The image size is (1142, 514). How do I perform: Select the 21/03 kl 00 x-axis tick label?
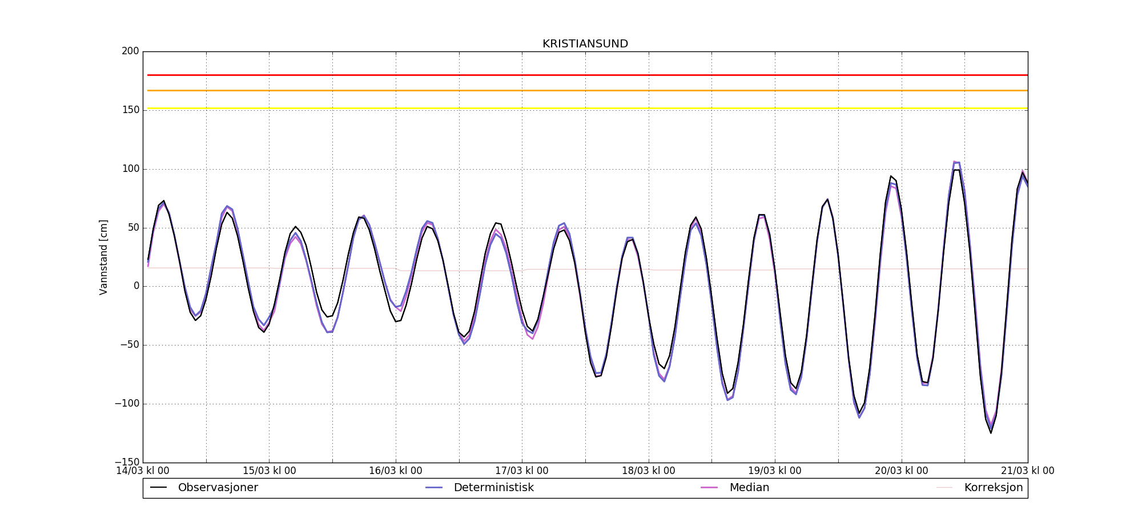point(1027,471)
